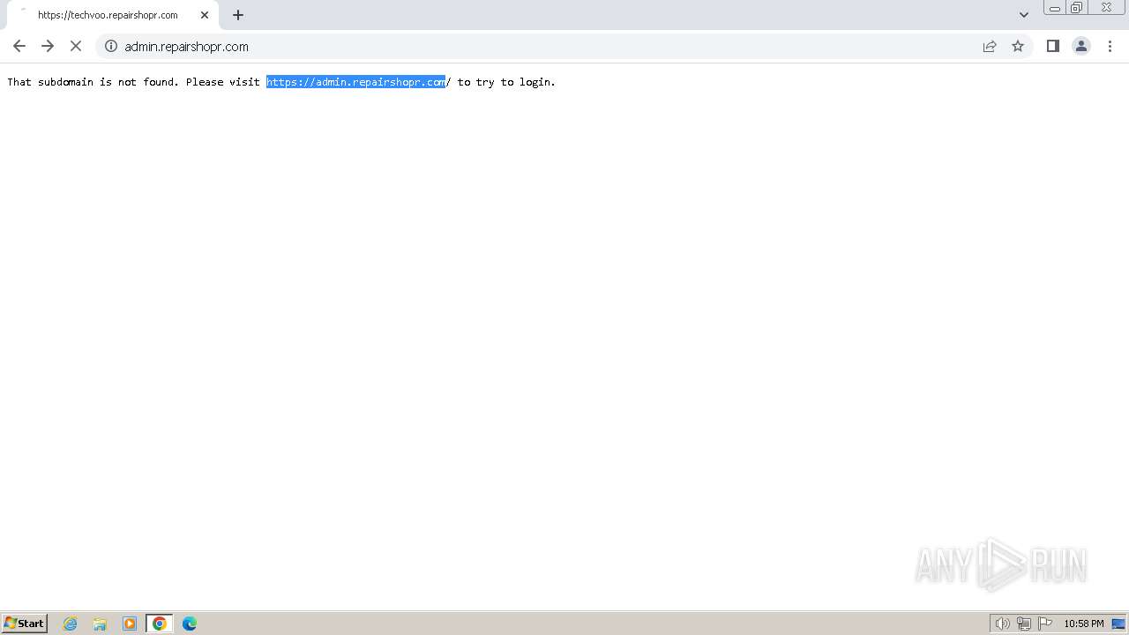Bookmark this tab with the star
Image resolution: width=1129 pixels, height=635 pixels.
(x=1018, y=46)
